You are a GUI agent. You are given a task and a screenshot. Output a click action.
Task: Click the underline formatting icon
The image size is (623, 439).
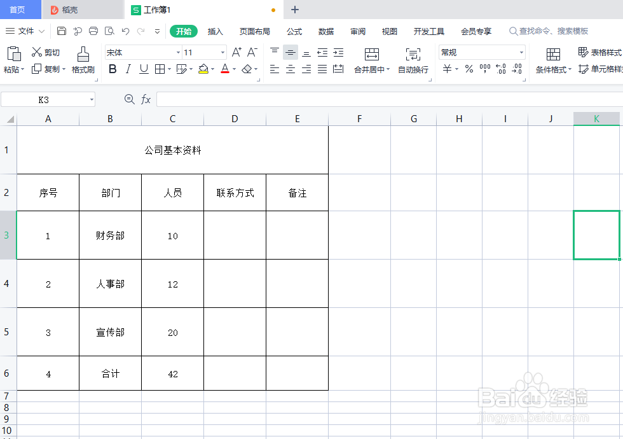point(143,69)
